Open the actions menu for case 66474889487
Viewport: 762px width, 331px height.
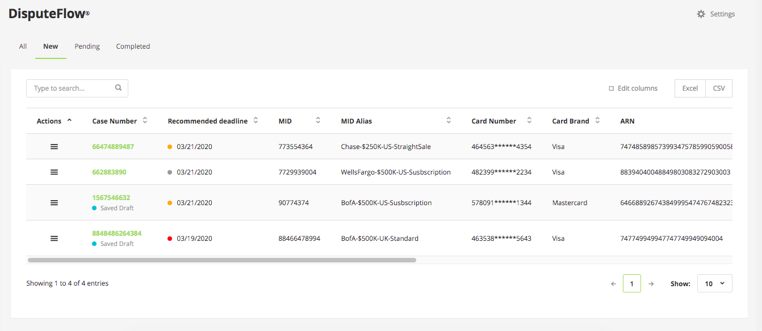pyautogui.click(x=54, y=146)
